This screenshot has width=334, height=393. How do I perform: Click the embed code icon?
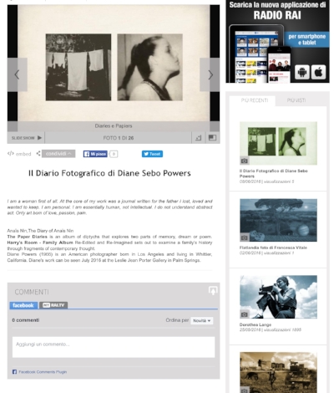11,154
